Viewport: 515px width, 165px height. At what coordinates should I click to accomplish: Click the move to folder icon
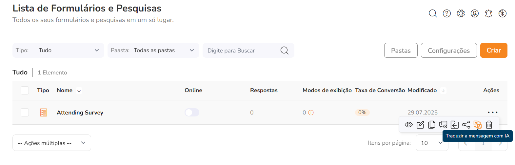pyautogui.click(x=455, y=125)
